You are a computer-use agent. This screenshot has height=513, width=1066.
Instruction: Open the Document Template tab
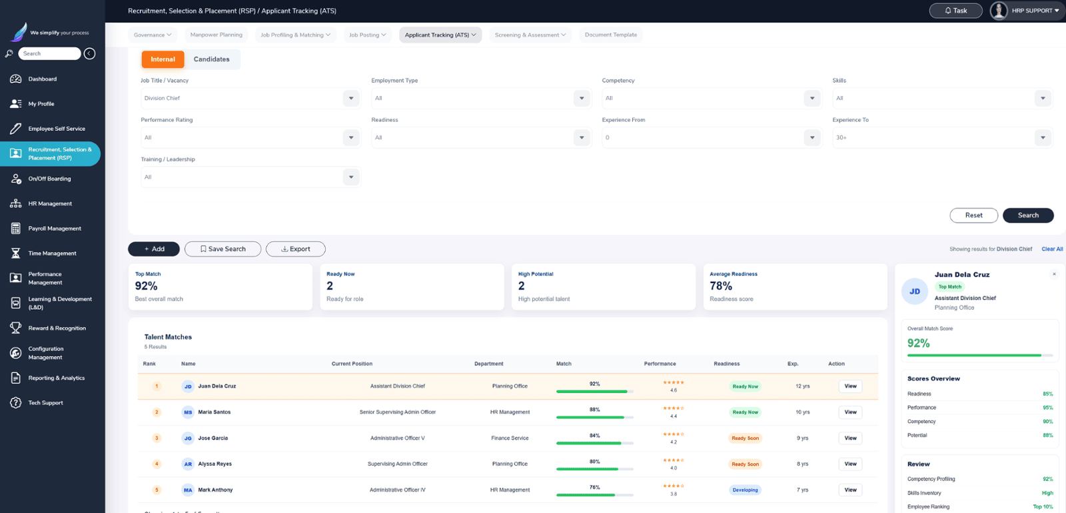point(611,35)
